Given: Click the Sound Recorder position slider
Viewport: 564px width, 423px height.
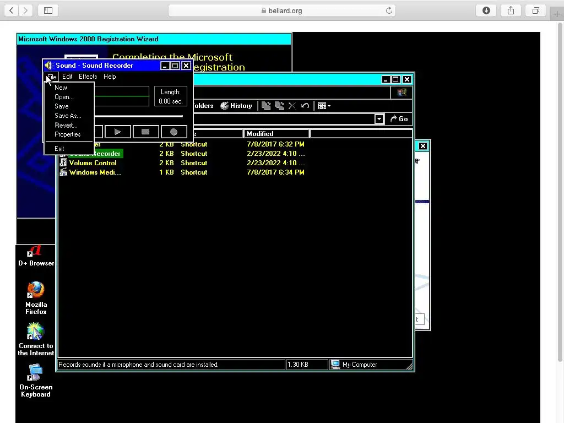Looking at the screenshot, I should (x=138, y=116).
